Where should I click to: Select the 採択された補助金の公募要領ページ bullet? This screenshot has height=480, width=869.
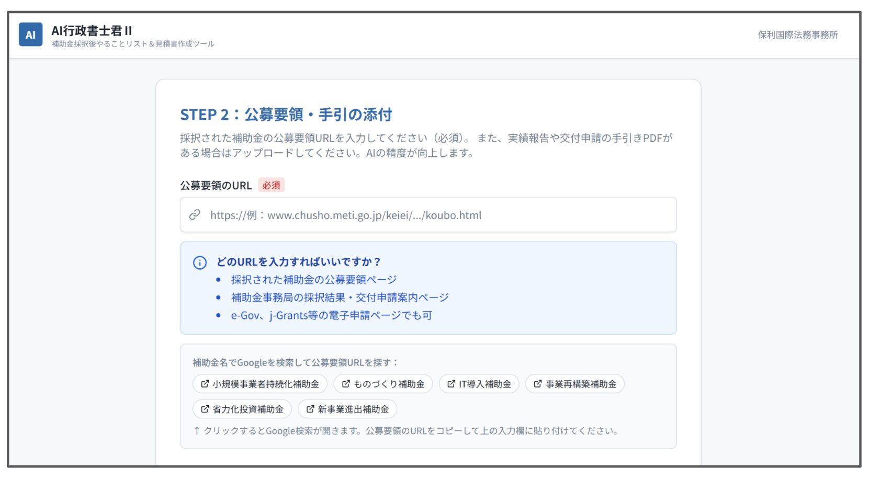pyautogui.click(x=314, y=280)
